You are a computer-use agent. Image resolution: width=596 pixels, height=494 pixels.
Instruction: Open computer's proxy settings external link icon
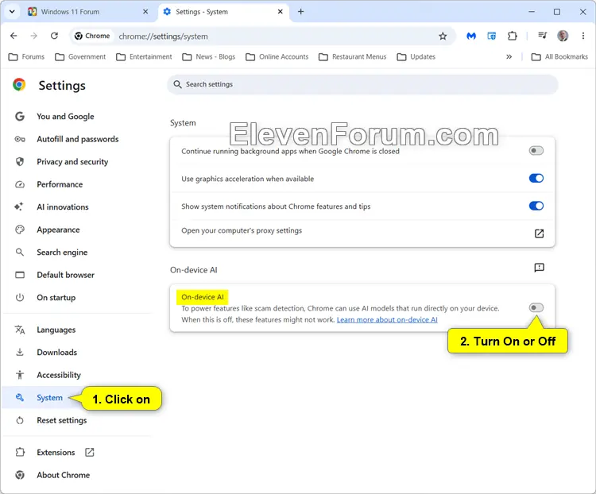539,233
